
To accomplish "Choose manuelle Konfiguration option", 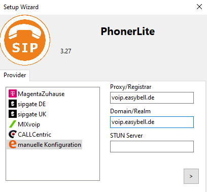I will pyautogui.click(x=45, y=144).
